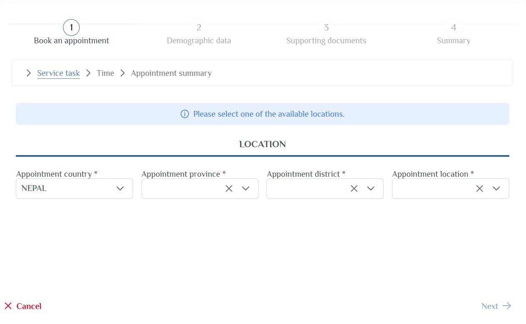Click the Next arrow icon

click(507, 306)
